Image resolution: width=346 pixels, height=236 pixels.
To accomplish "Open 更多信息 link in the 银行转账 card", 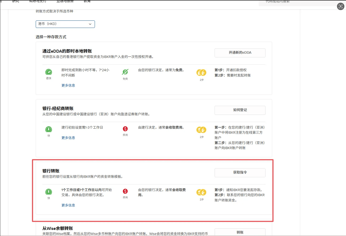I will pos(68,205).
